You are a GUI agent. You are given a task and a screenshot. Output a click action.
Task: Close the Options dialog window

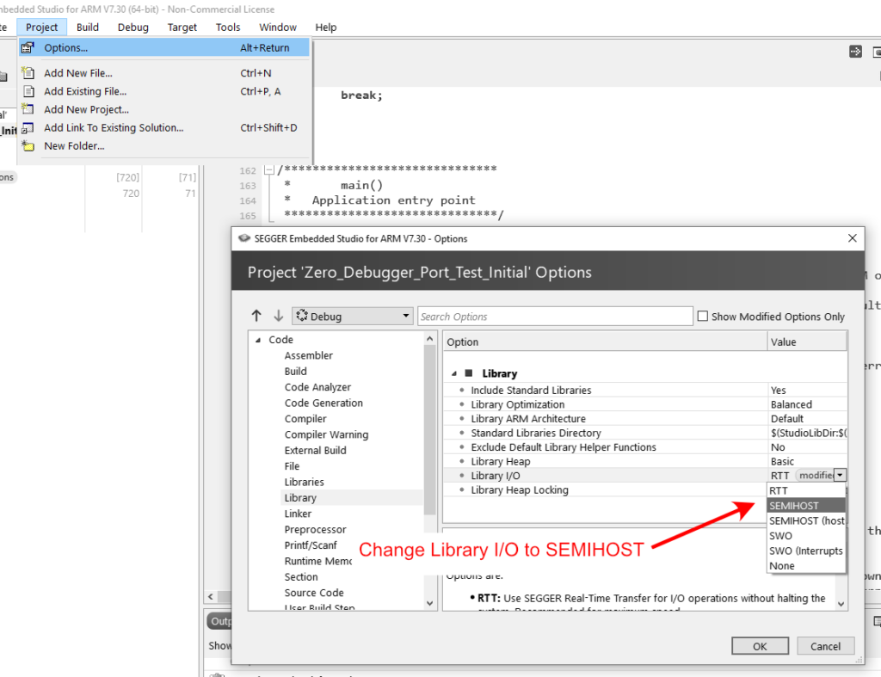(x=853, y=238)
